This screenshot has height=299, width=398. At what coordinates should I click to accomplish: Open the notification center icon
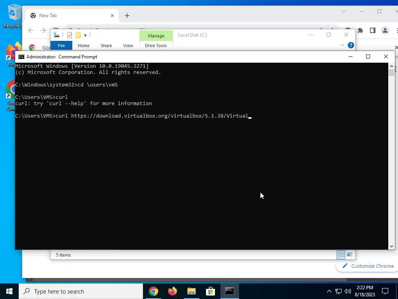[x=385, y=291]
